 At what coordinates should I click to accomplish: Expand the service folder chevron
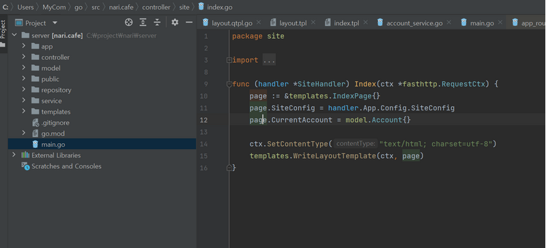[x=24, y=100]
